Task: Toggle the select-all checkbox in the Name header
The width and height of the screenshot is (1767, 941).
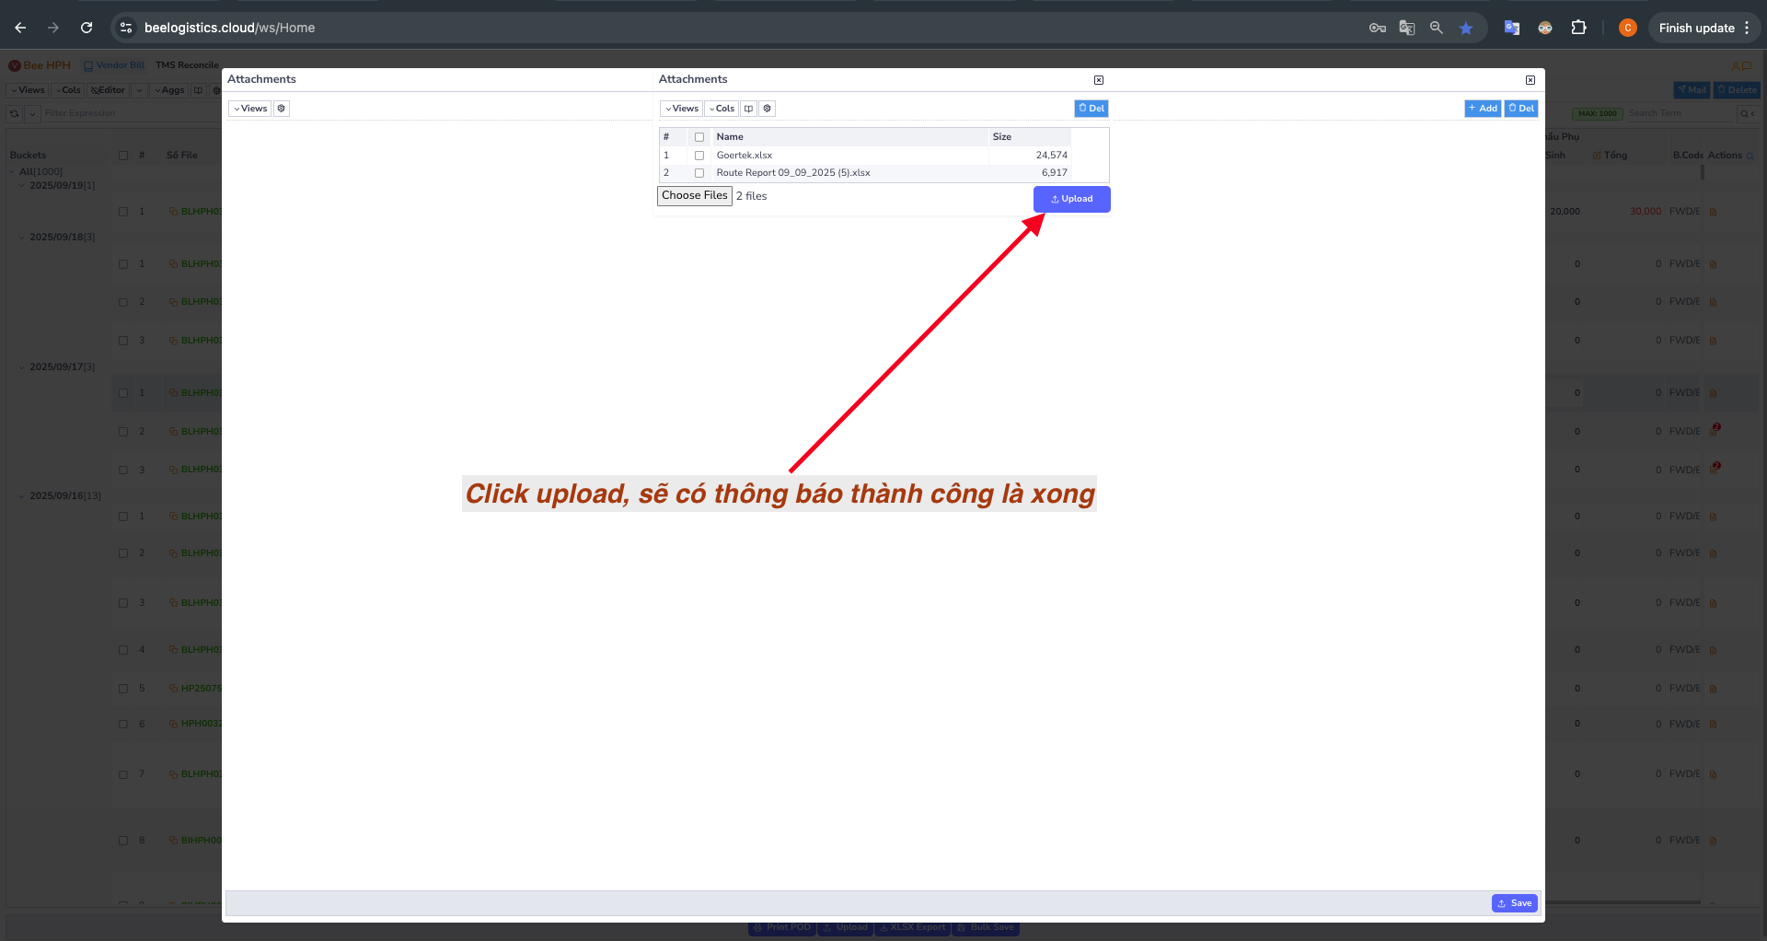Action: [x=699, y=136]
